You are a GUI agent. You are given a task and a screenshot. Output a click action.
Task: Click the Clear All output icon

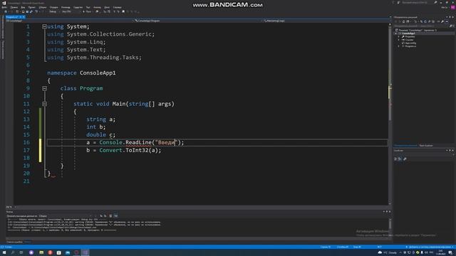110,216
